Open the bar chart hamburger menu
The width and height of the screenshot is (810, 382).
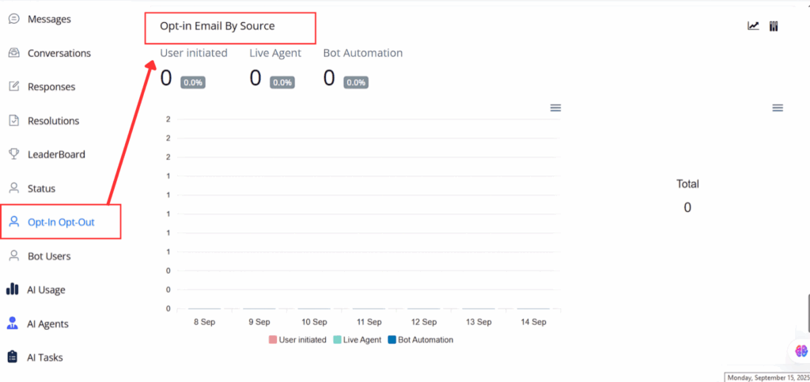[x=555, y=108]
